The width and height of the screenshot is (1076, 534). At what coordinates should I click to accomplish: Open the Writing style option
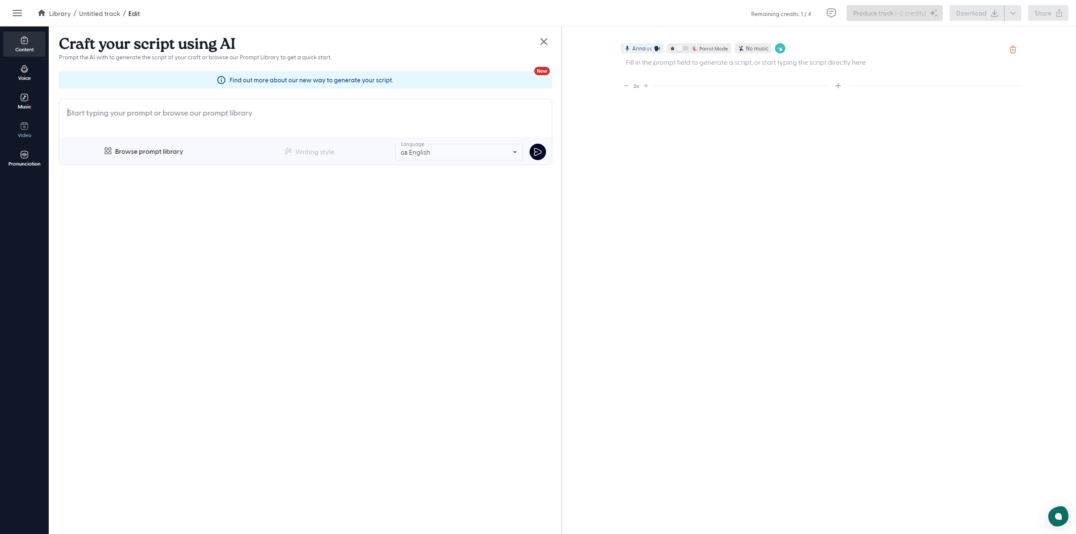click(x=309, y=152)
